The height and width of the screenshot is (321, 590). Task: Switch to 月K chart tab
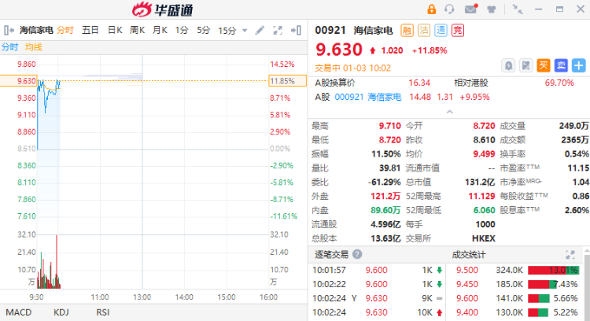click(160, 30)
